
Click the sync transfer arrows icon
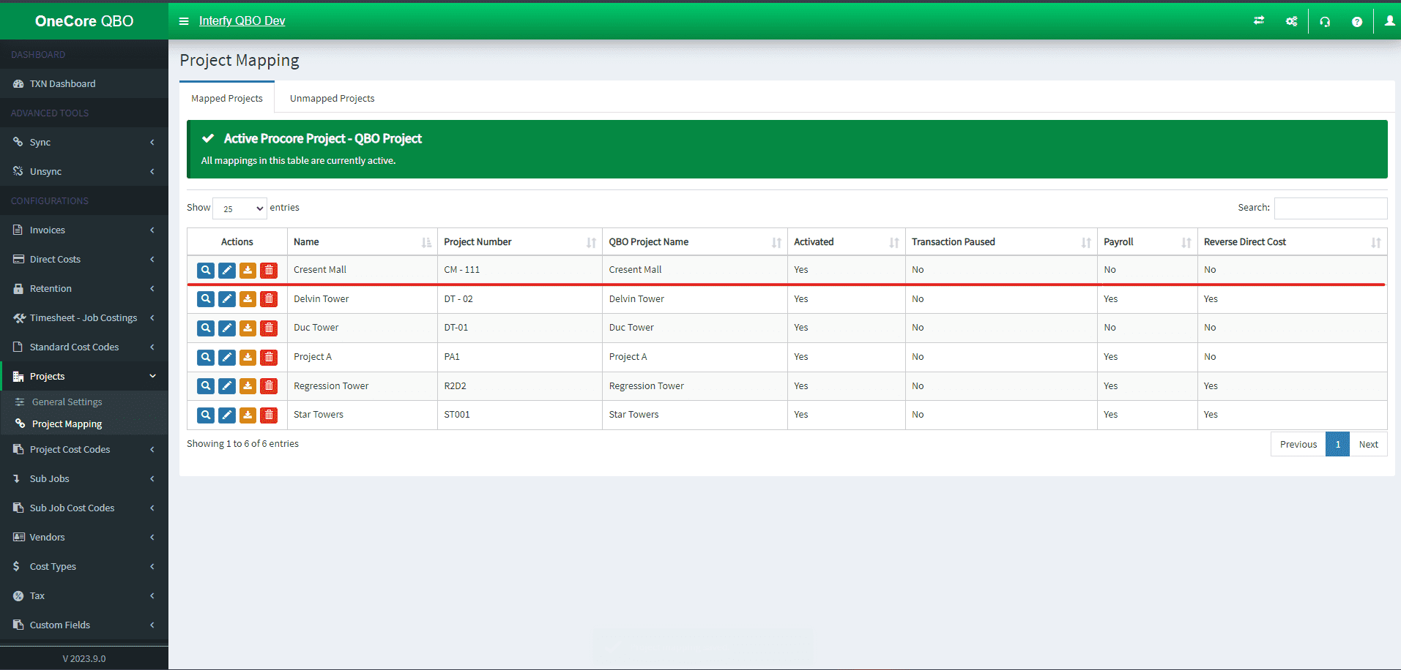click(x=1258, y=20)
